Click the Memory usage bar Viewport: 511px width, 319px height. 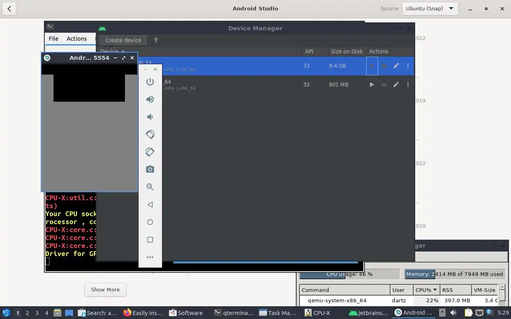tap(454, 274)
